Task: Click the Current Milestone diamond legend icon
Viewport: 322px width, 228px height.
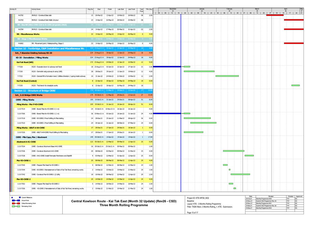Action: pos(12,198)
